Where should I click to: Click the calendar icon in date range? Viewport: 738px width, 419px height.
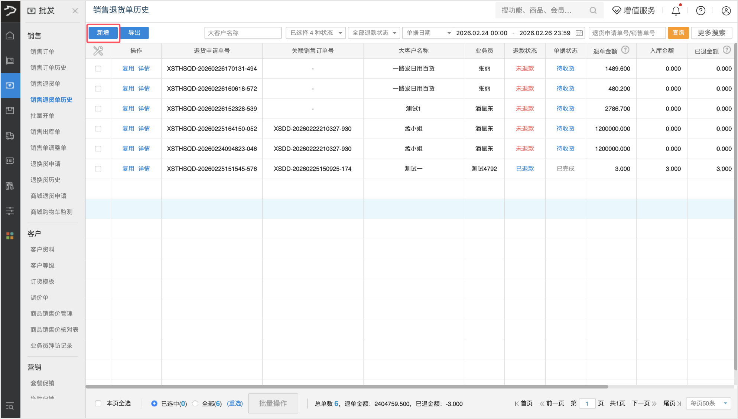click(579, 33)
